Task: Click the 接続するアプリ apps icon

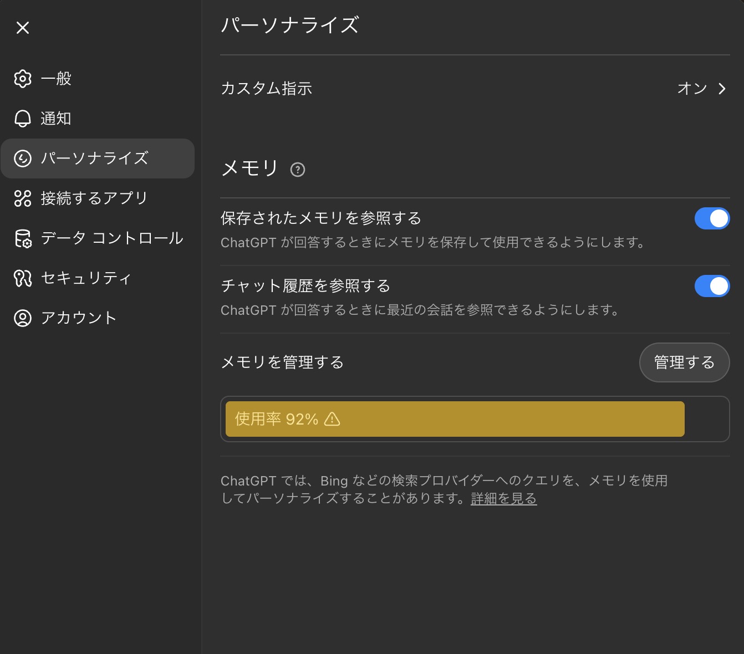Action: point(23,198)
